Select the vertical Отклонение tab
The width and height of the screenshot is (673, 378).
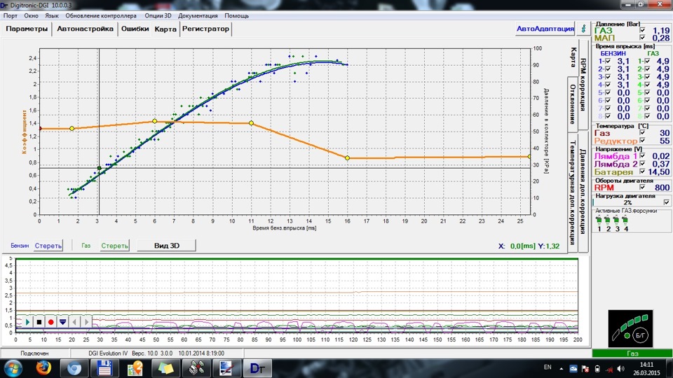(573, 104)
